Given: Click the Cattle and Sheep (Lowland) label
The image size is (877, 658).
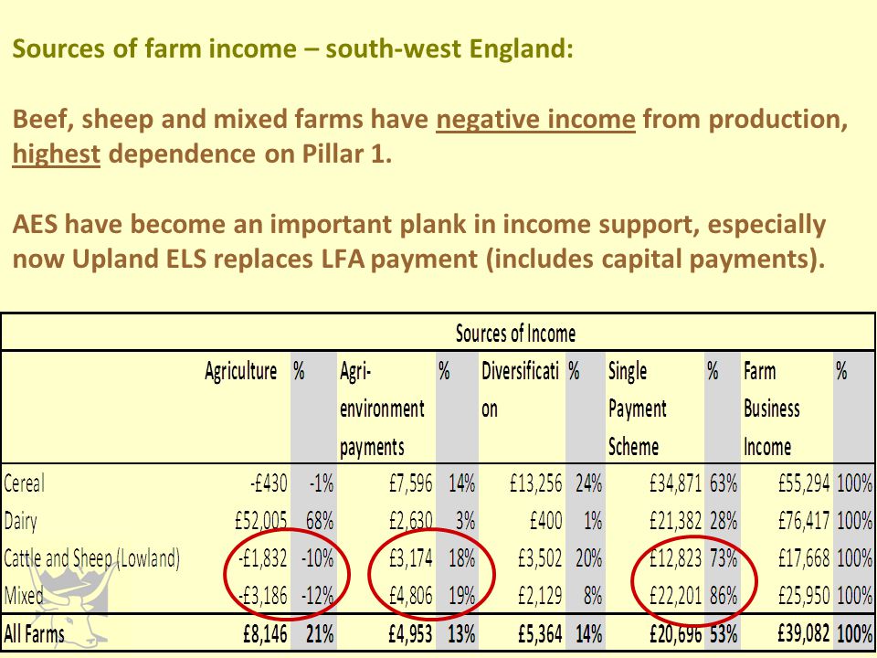Looking at the screenshot, I should (91, 558).
